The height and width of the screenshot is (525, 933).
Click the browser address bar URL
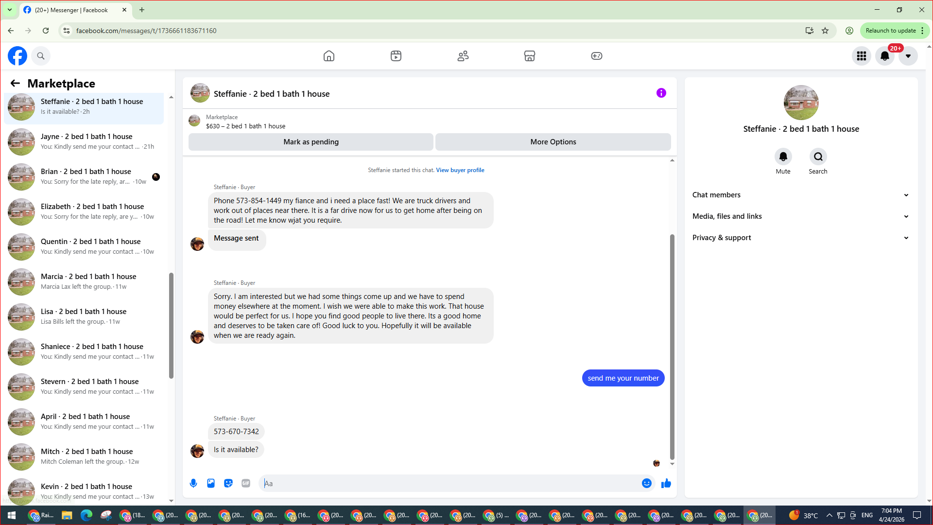pyautogui.click(x=146, y=31)
